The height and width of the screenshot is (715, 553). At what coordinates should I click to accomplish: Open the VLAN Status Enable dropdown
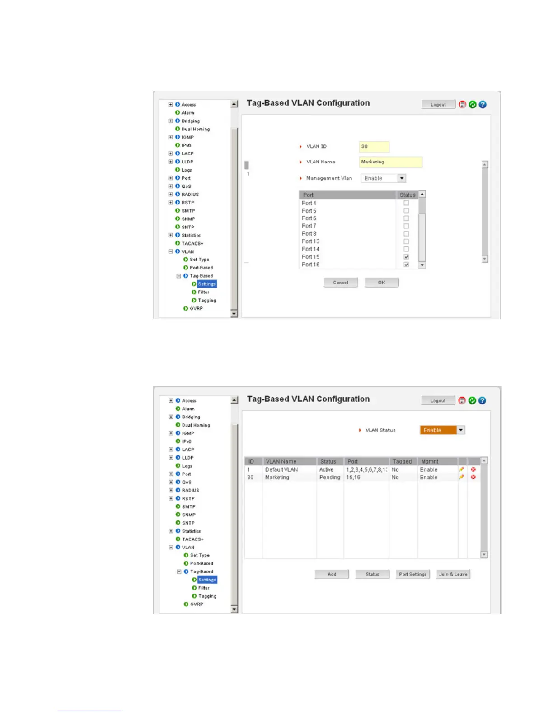442,430
